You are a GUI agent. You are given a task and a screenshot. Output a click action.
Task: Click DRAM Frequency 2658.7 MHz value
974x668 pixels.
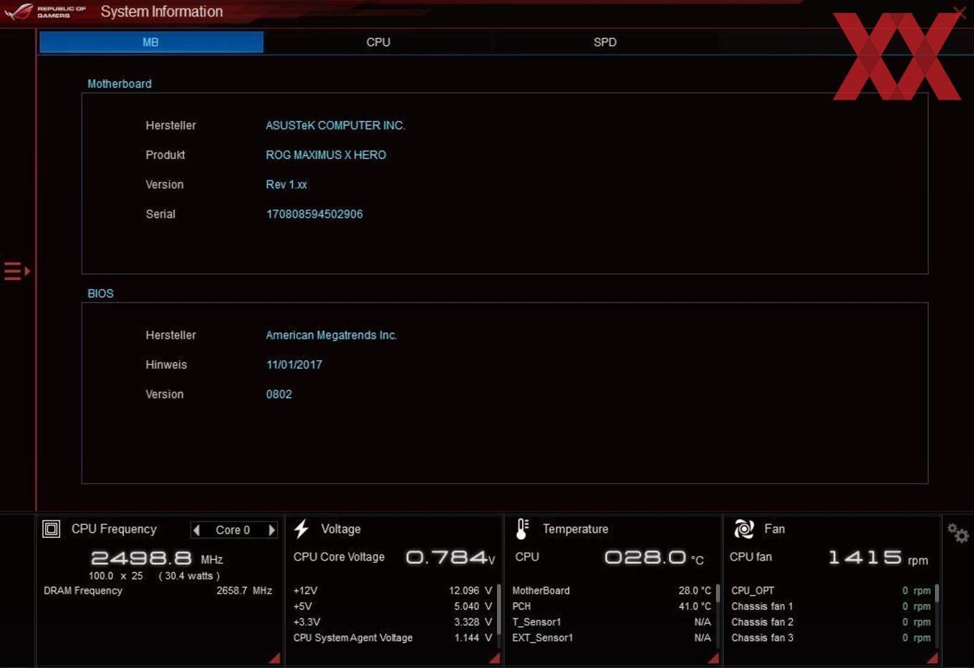(244, 591)
